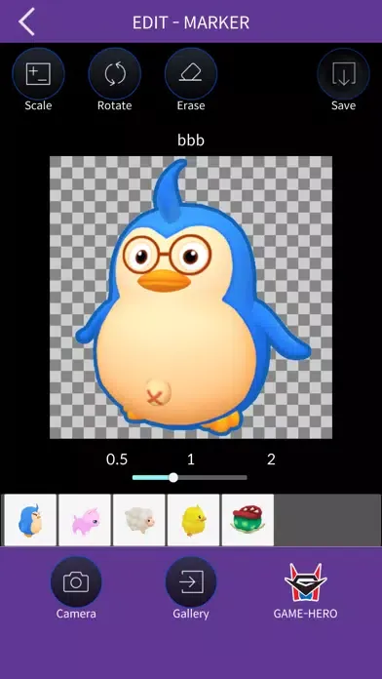Tap the 'EDIT - MARKER' title
Viewport: 382px width, 679px height.
(x=191, y=22)
